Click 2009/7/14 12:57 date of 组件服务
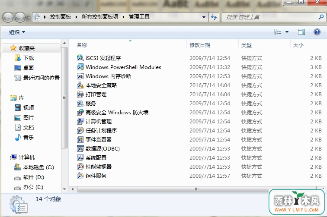 [210, 176]
